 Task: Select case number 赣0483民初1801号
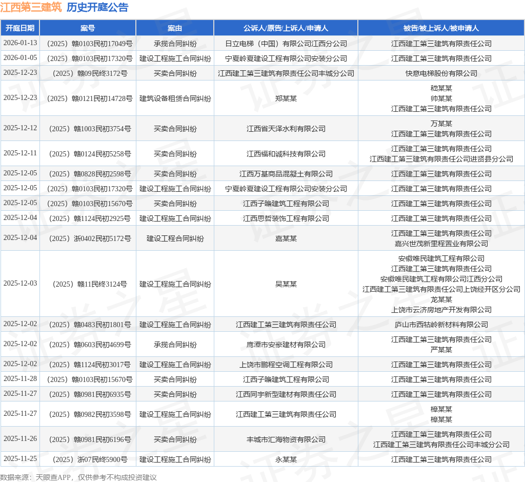click(90, 325)
